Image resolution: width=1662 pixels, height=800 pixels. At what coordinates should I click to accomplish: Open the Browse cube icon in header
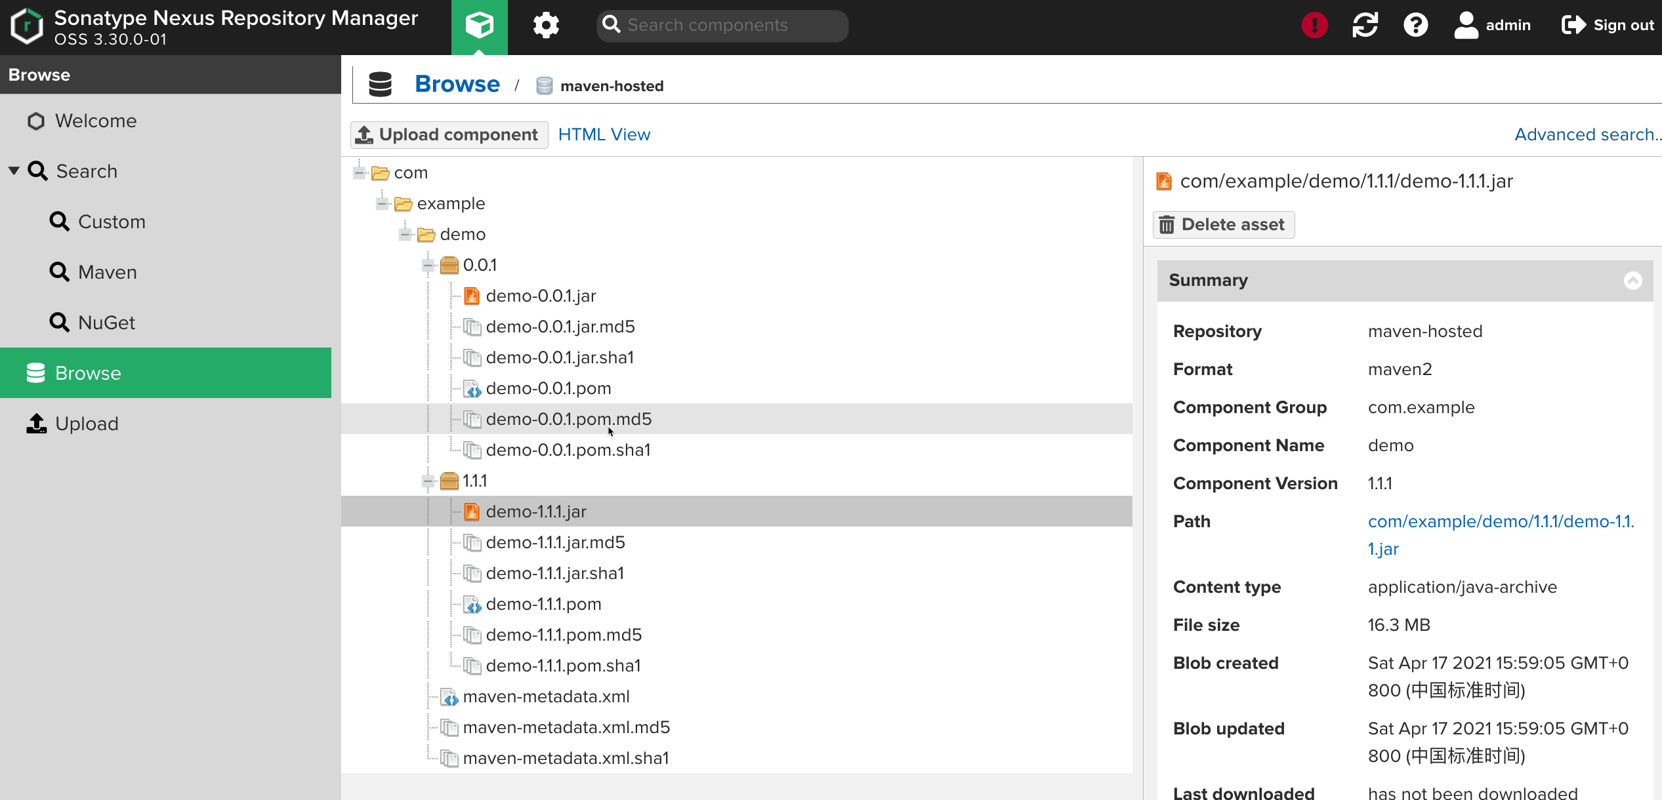[x=479, y=26]
